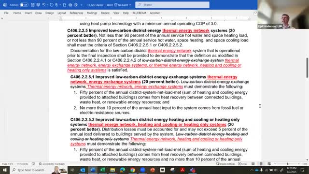Open the Draw tab
The image size is (309, 174).
click(39, 13)
